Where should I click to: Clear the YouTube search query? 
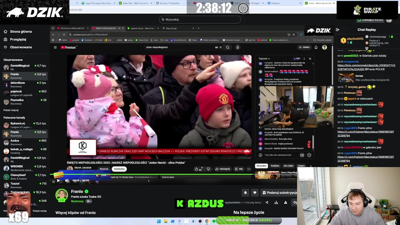(x=220, y=47)
